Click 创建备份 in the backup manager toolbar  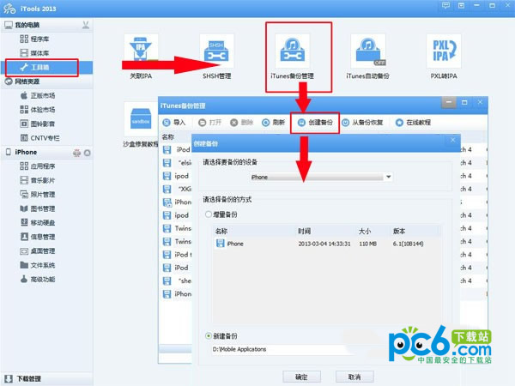coord(315,123)
